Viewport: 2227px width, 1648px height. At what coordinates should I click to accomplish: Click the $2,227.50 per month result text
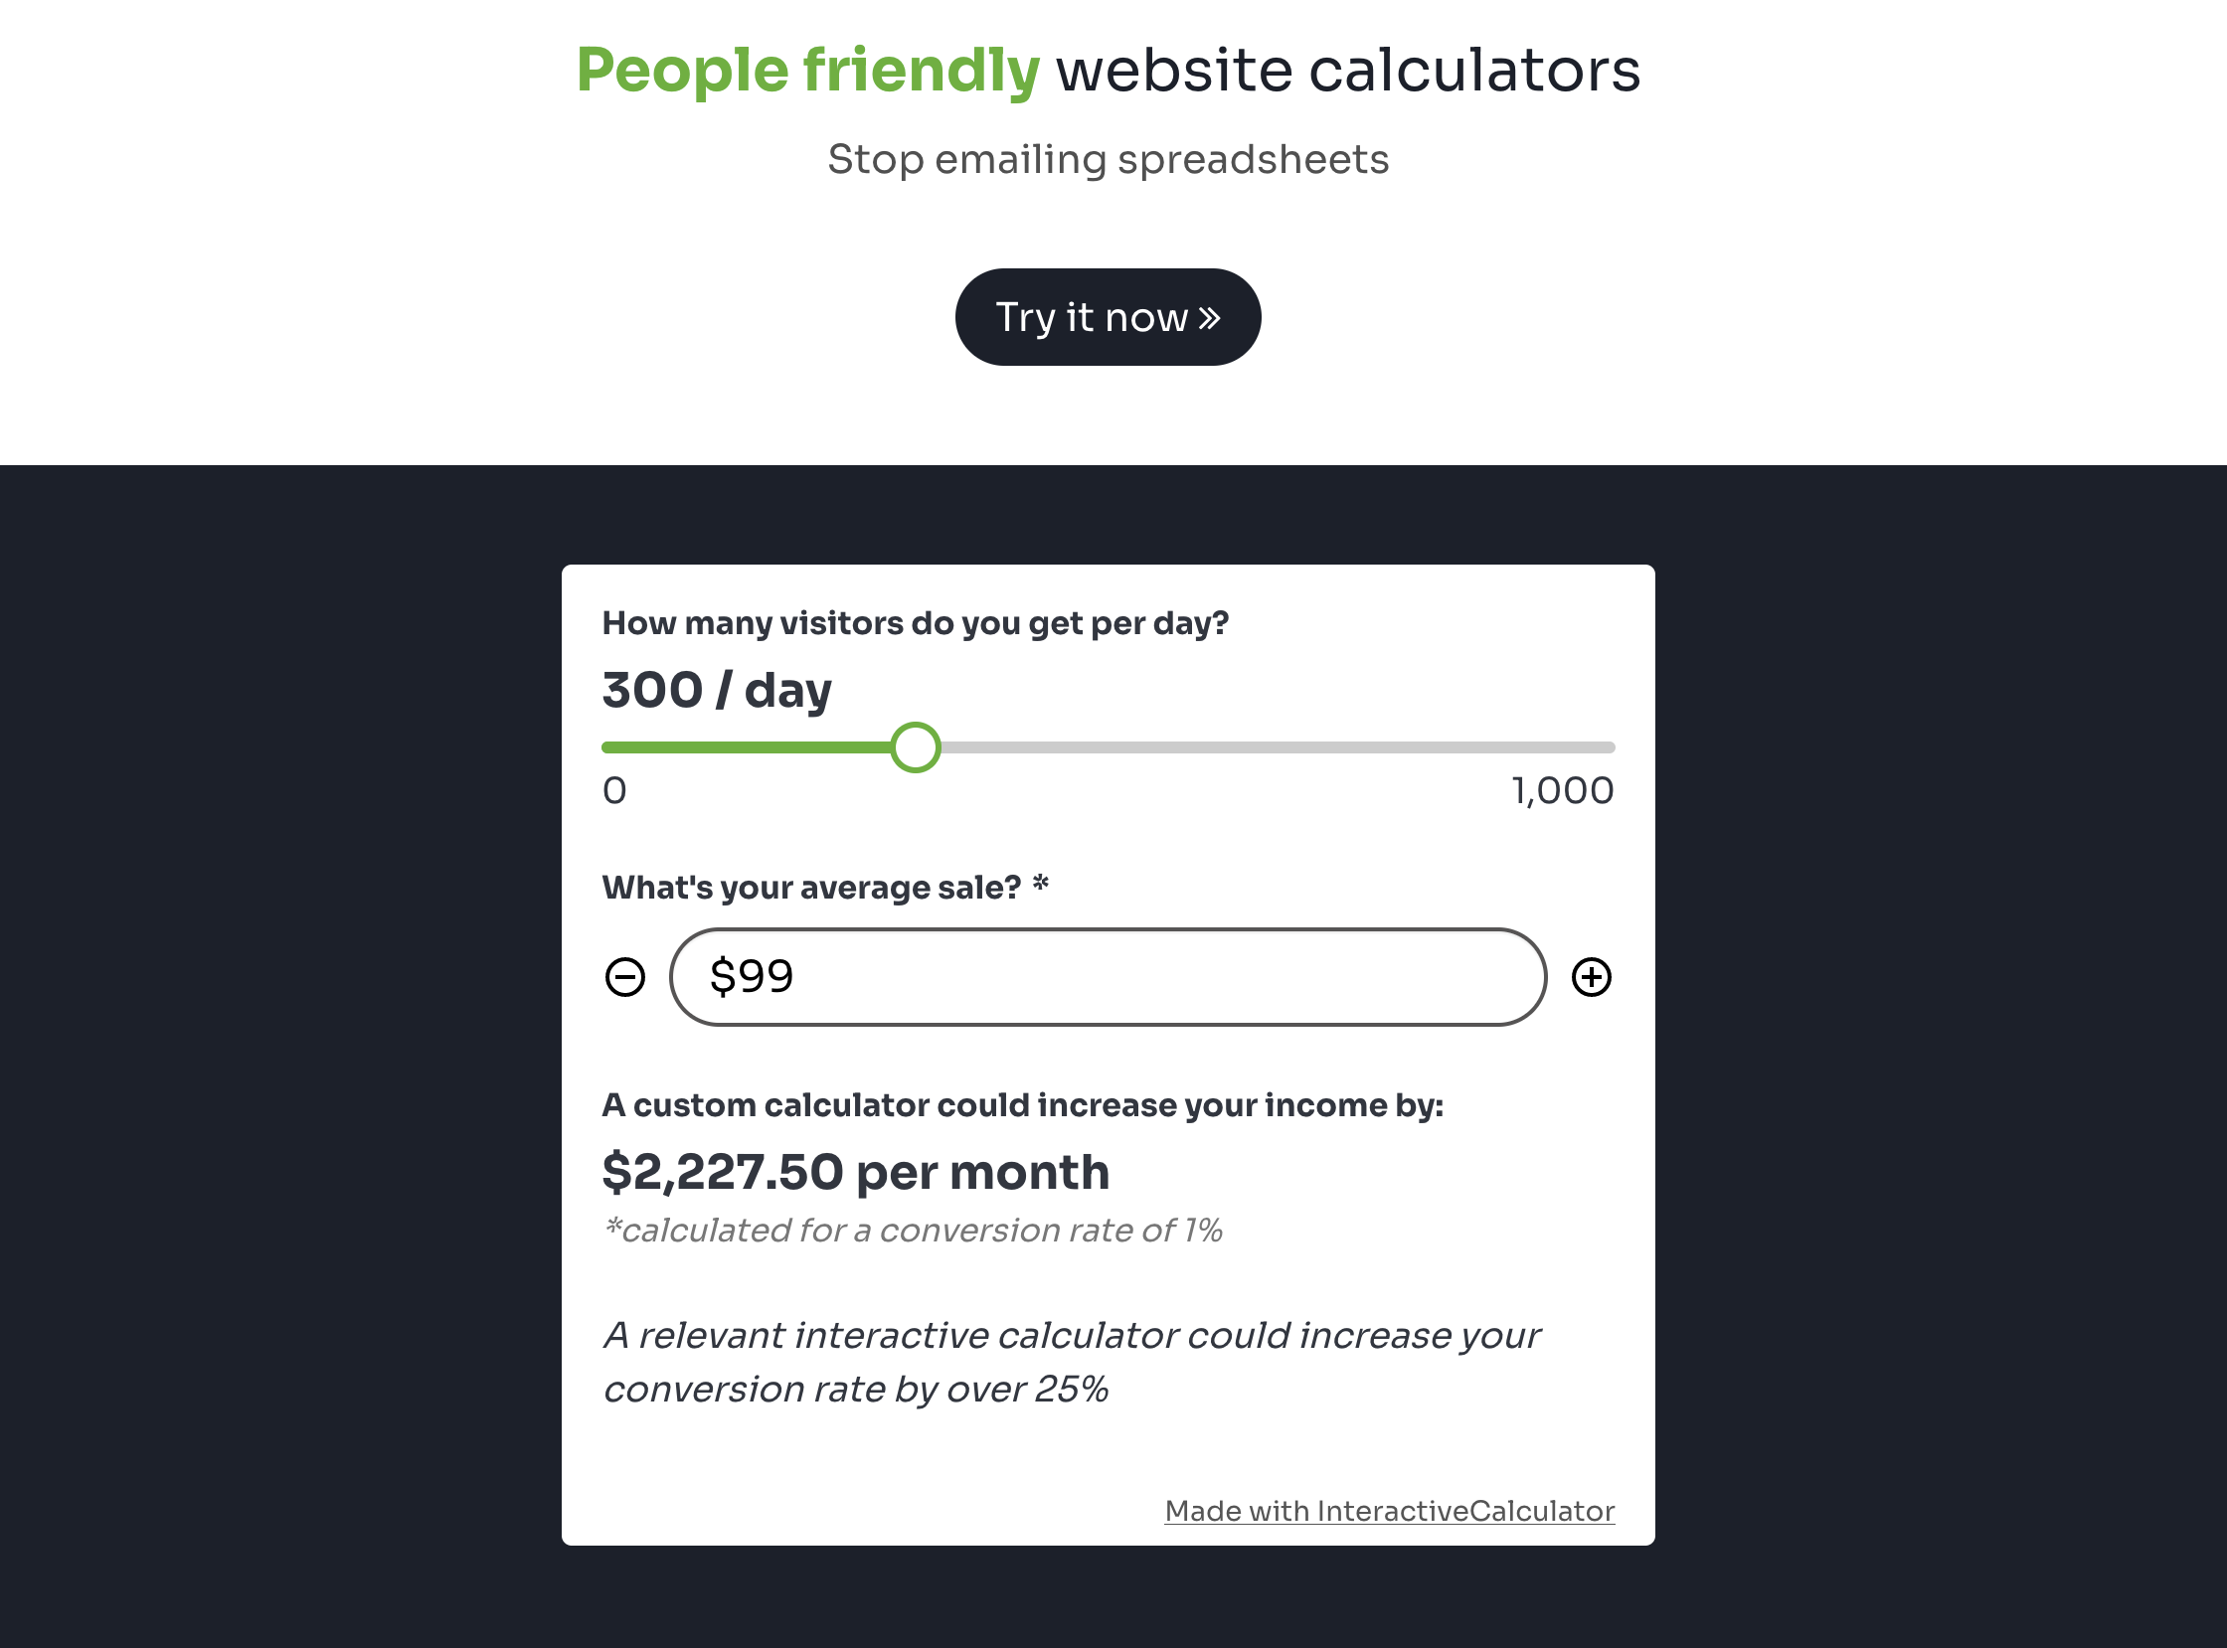(x=855, y=1171)
